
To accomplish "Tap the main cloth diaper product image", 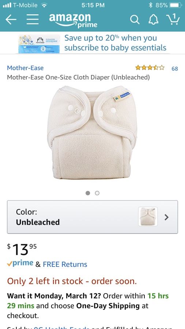I will click(x=92, y=132).
